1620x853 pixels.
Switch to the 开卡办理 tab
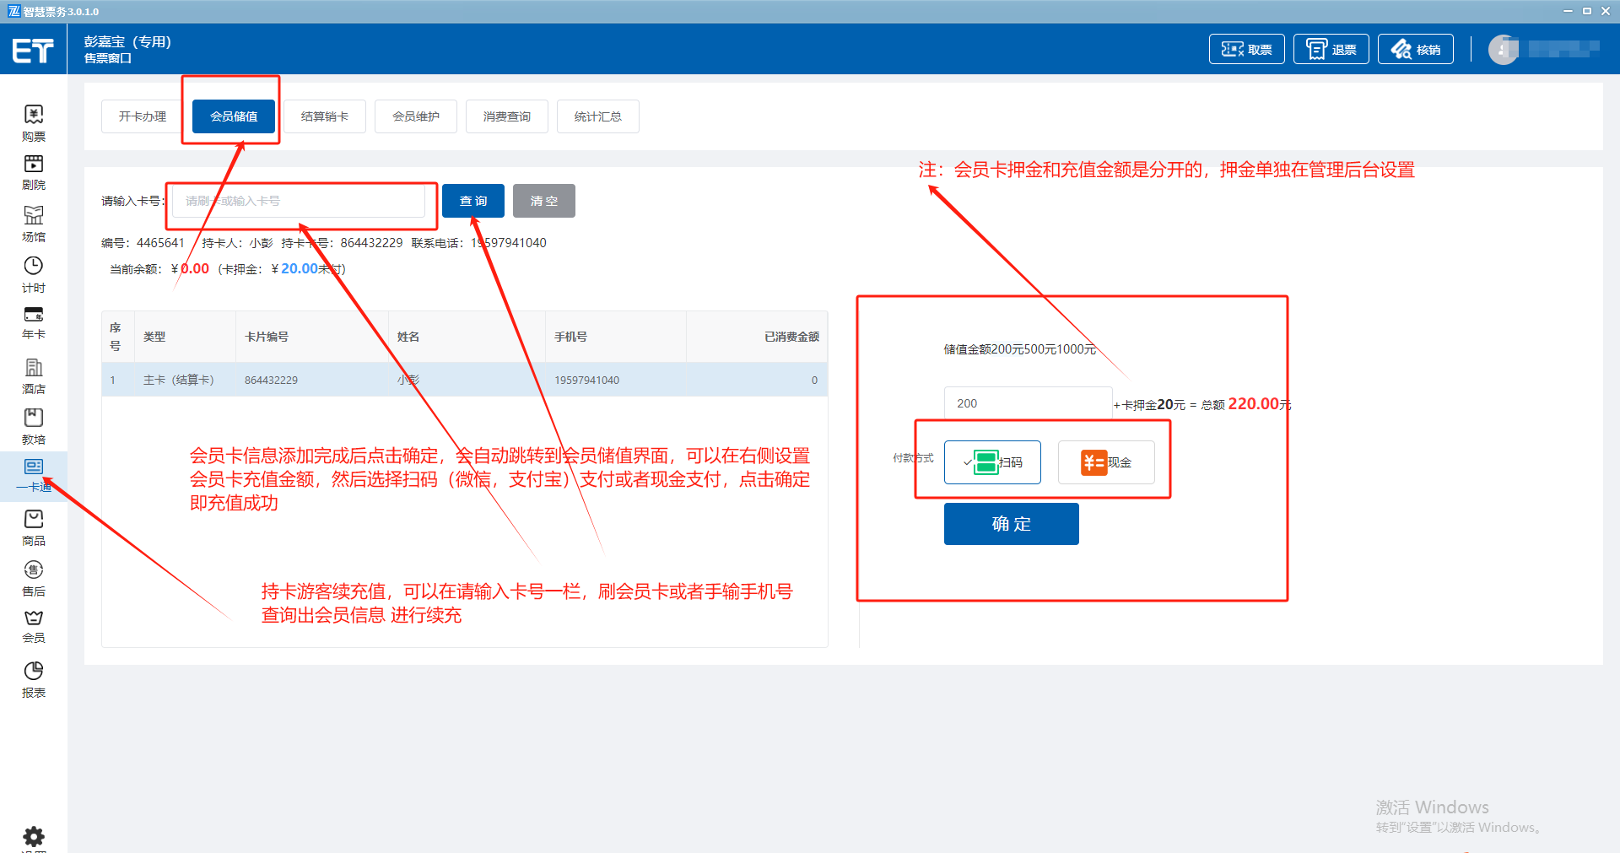tap(143, 116)
